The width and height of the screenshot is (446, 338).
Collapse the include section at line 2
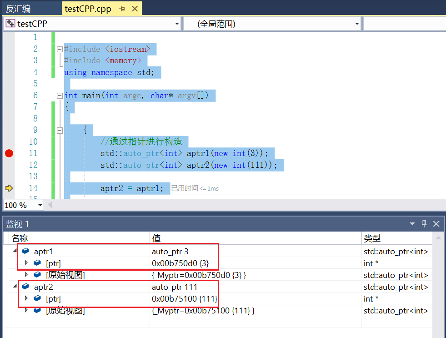[x=60, y=49]
